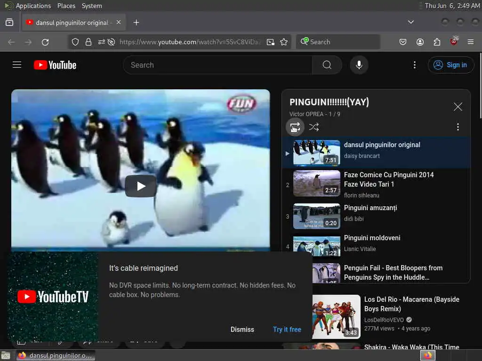This screenshot has width=482, height=361.
Task: Toggle playlist shuffle
Action: coord(313,127)
